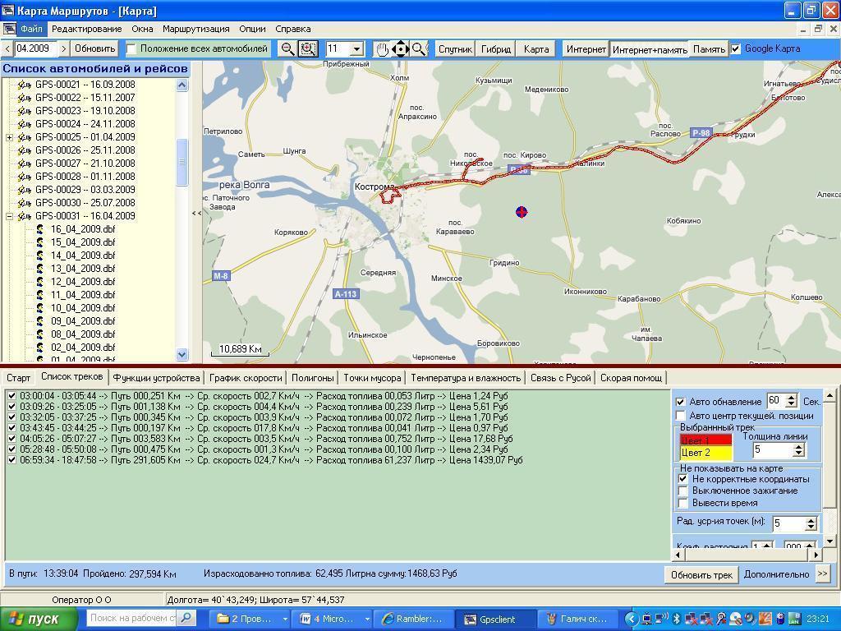Viewport: 841px width, 631px height.
Task: Click the vehicle icon for GPS-00027
Action: pyautogui.click(x=25, y=164)
